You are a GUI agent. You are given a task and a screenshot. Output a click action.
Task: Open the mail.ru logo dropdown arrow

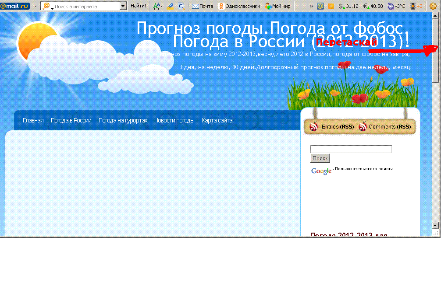(x=36, y=6)
